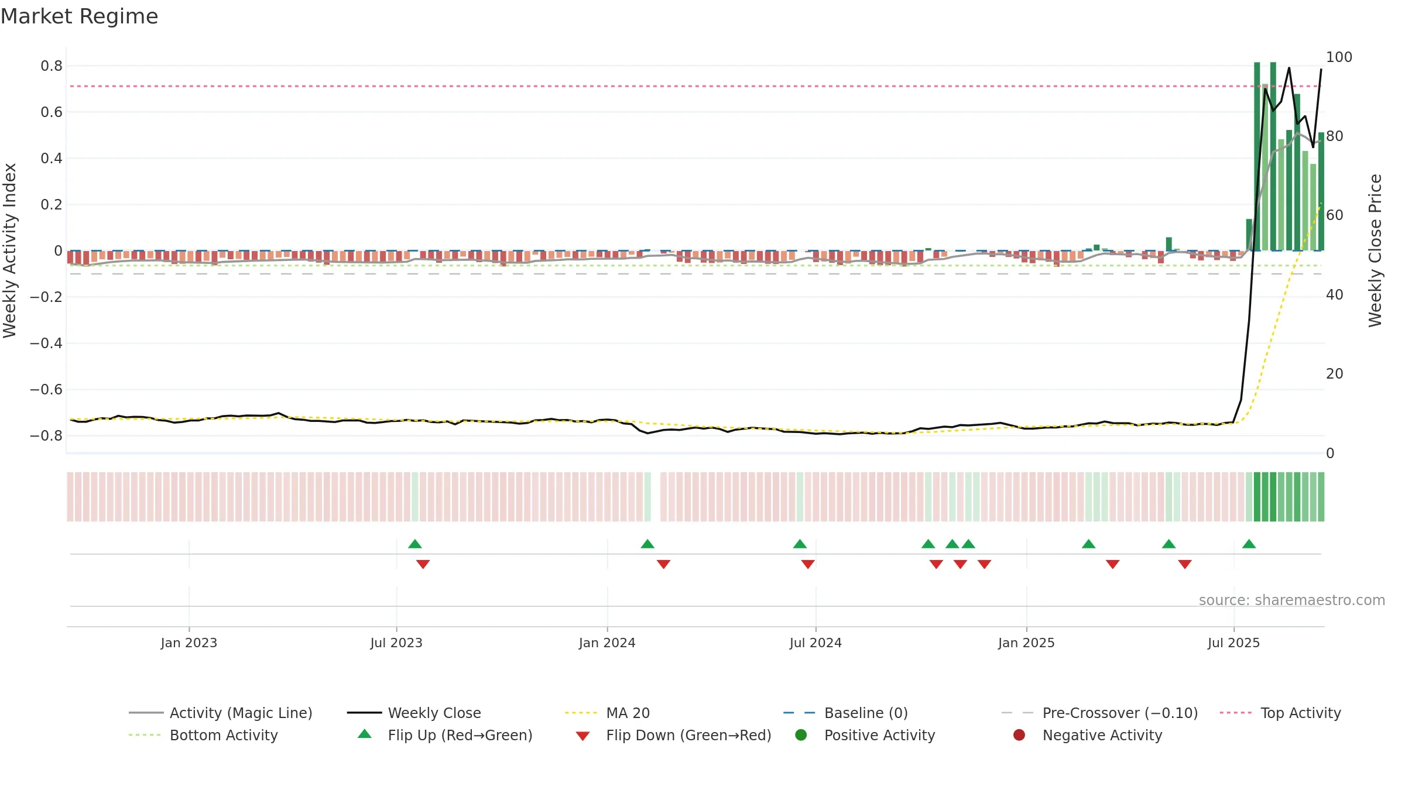The width and height of the screenshot is (1405, 790).
Task: Click the 0.8 tick on left axis
Action: click(52, 66)
